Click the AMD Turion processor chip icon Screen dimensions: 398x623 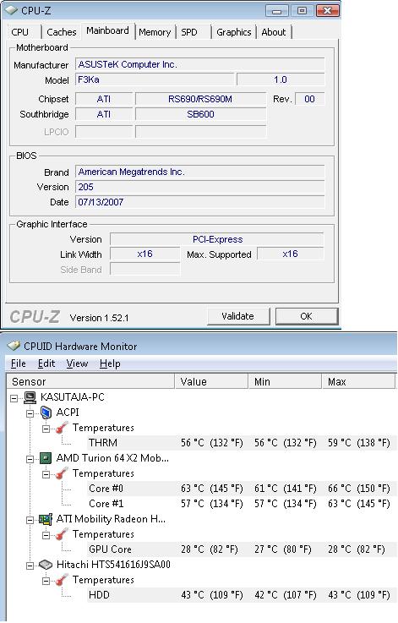tap(46, 458)
